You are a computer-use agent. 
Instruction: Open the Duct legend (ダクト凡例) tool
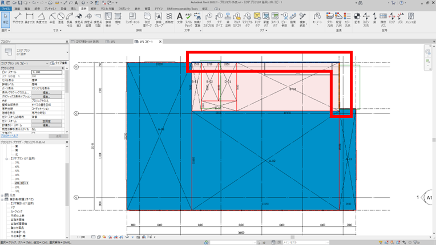330,20
